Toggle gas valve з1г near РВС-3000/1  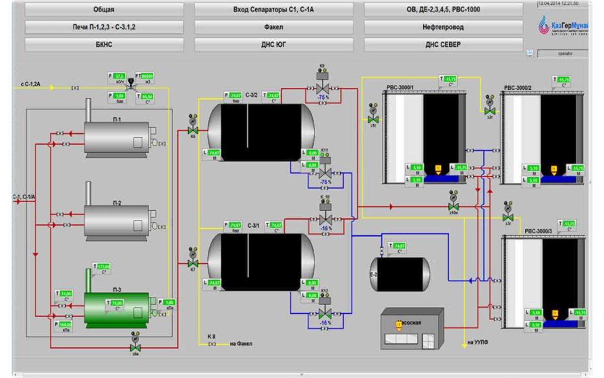click(x=373, y=120)
